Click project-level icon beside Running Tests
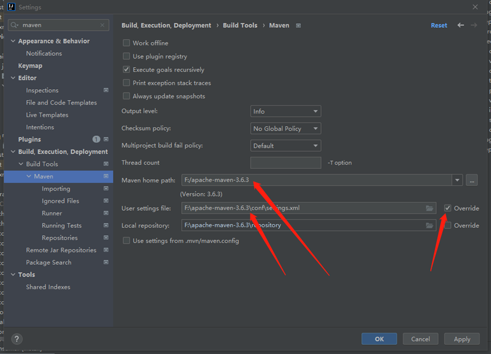 [106, 226]
